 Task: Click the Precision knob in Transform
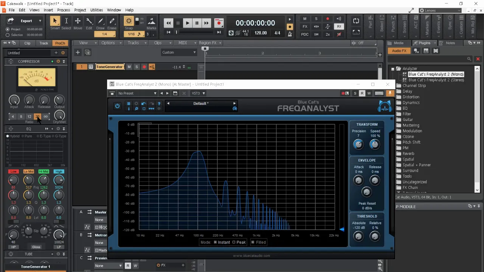(358, 144)
